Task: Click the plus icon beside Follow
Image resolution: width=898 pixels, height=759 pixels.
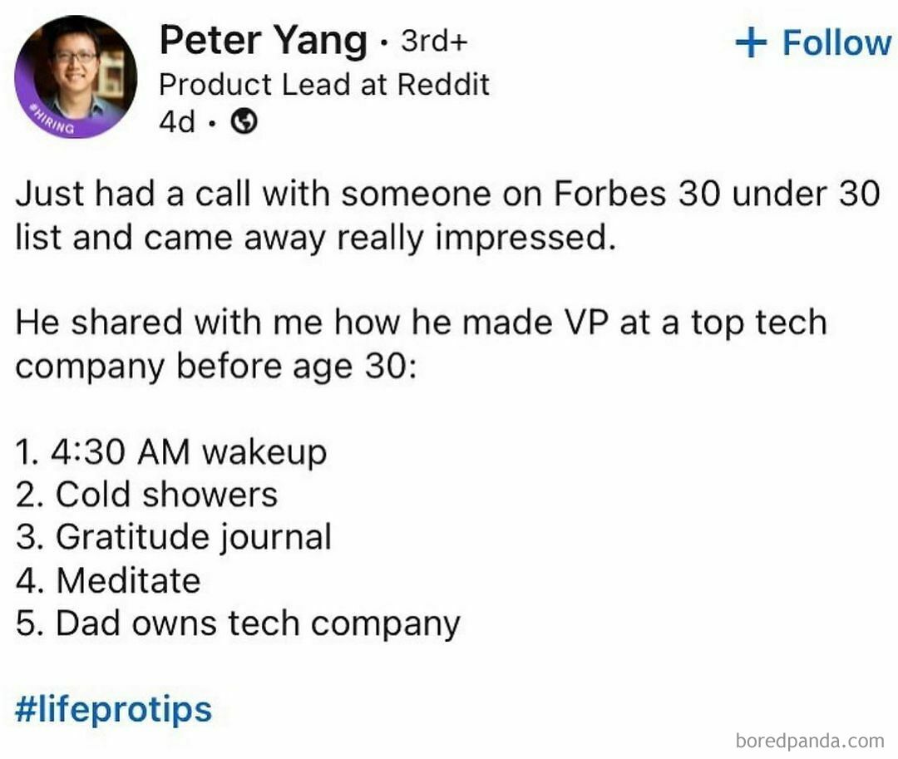Action: click(x=751, y=43)
